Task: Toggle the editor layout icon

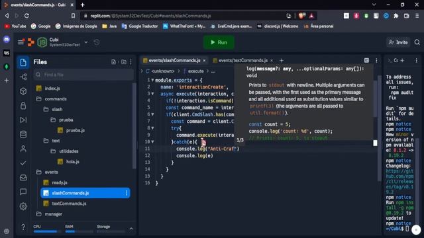Action: click(366, 60)
